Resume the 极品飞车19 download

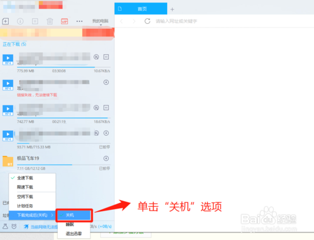tap(106, 158)
